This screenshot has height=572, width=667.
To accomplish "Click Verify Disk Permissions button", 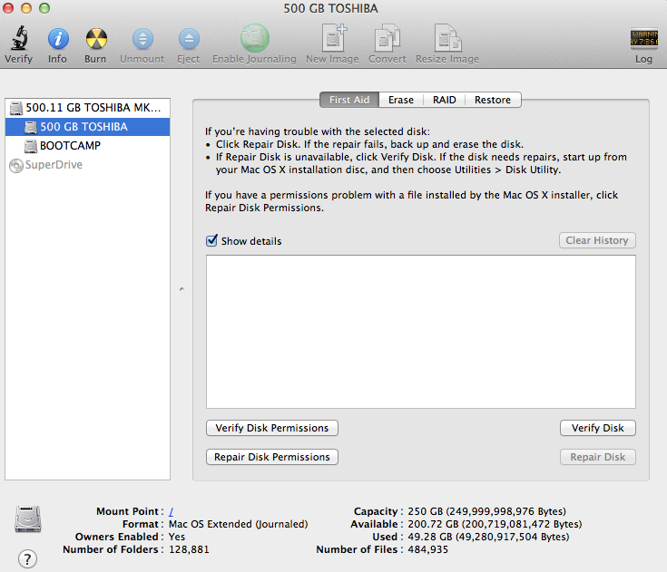I will 272,428.
